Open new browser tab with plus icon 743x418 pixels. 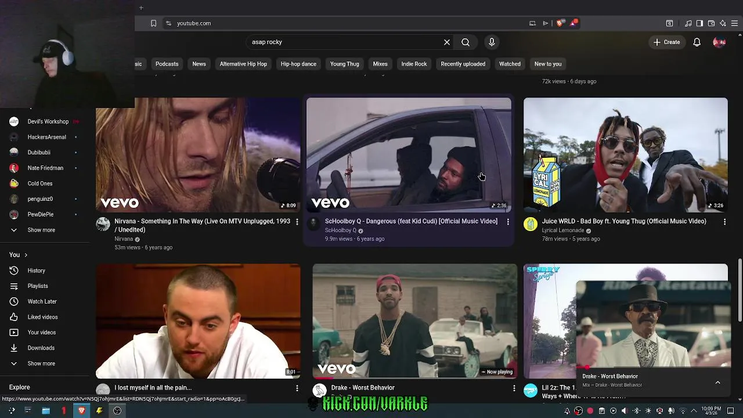(141, 8)
